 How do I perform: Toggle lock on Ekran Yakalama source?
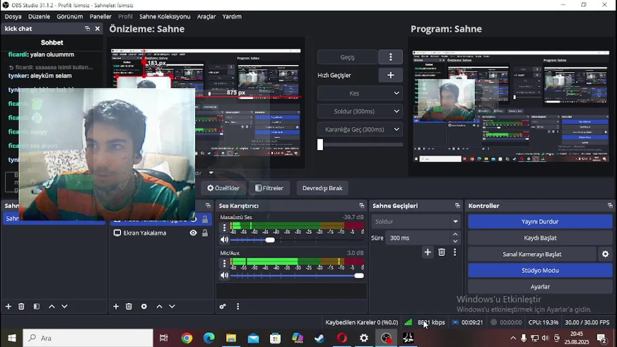tap(205, 233)
